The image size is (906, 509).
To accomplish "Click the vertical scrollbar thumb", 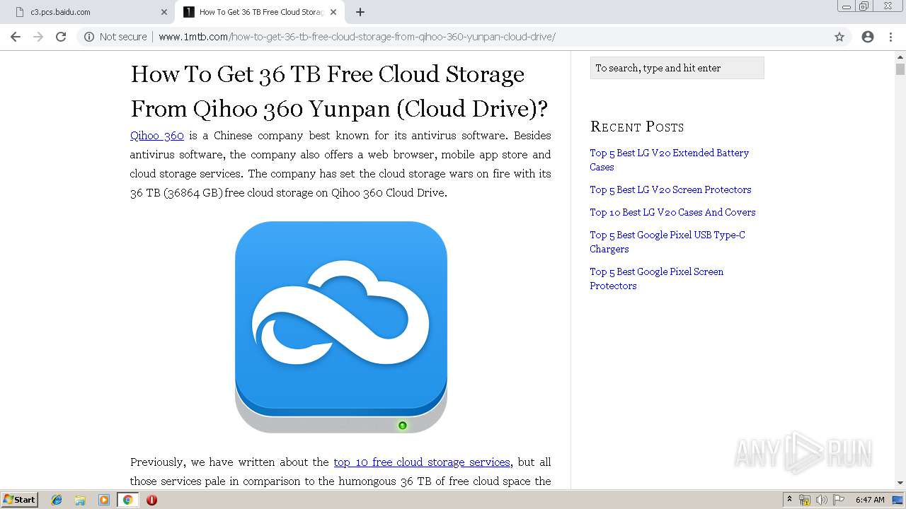I will coord(900,69).
